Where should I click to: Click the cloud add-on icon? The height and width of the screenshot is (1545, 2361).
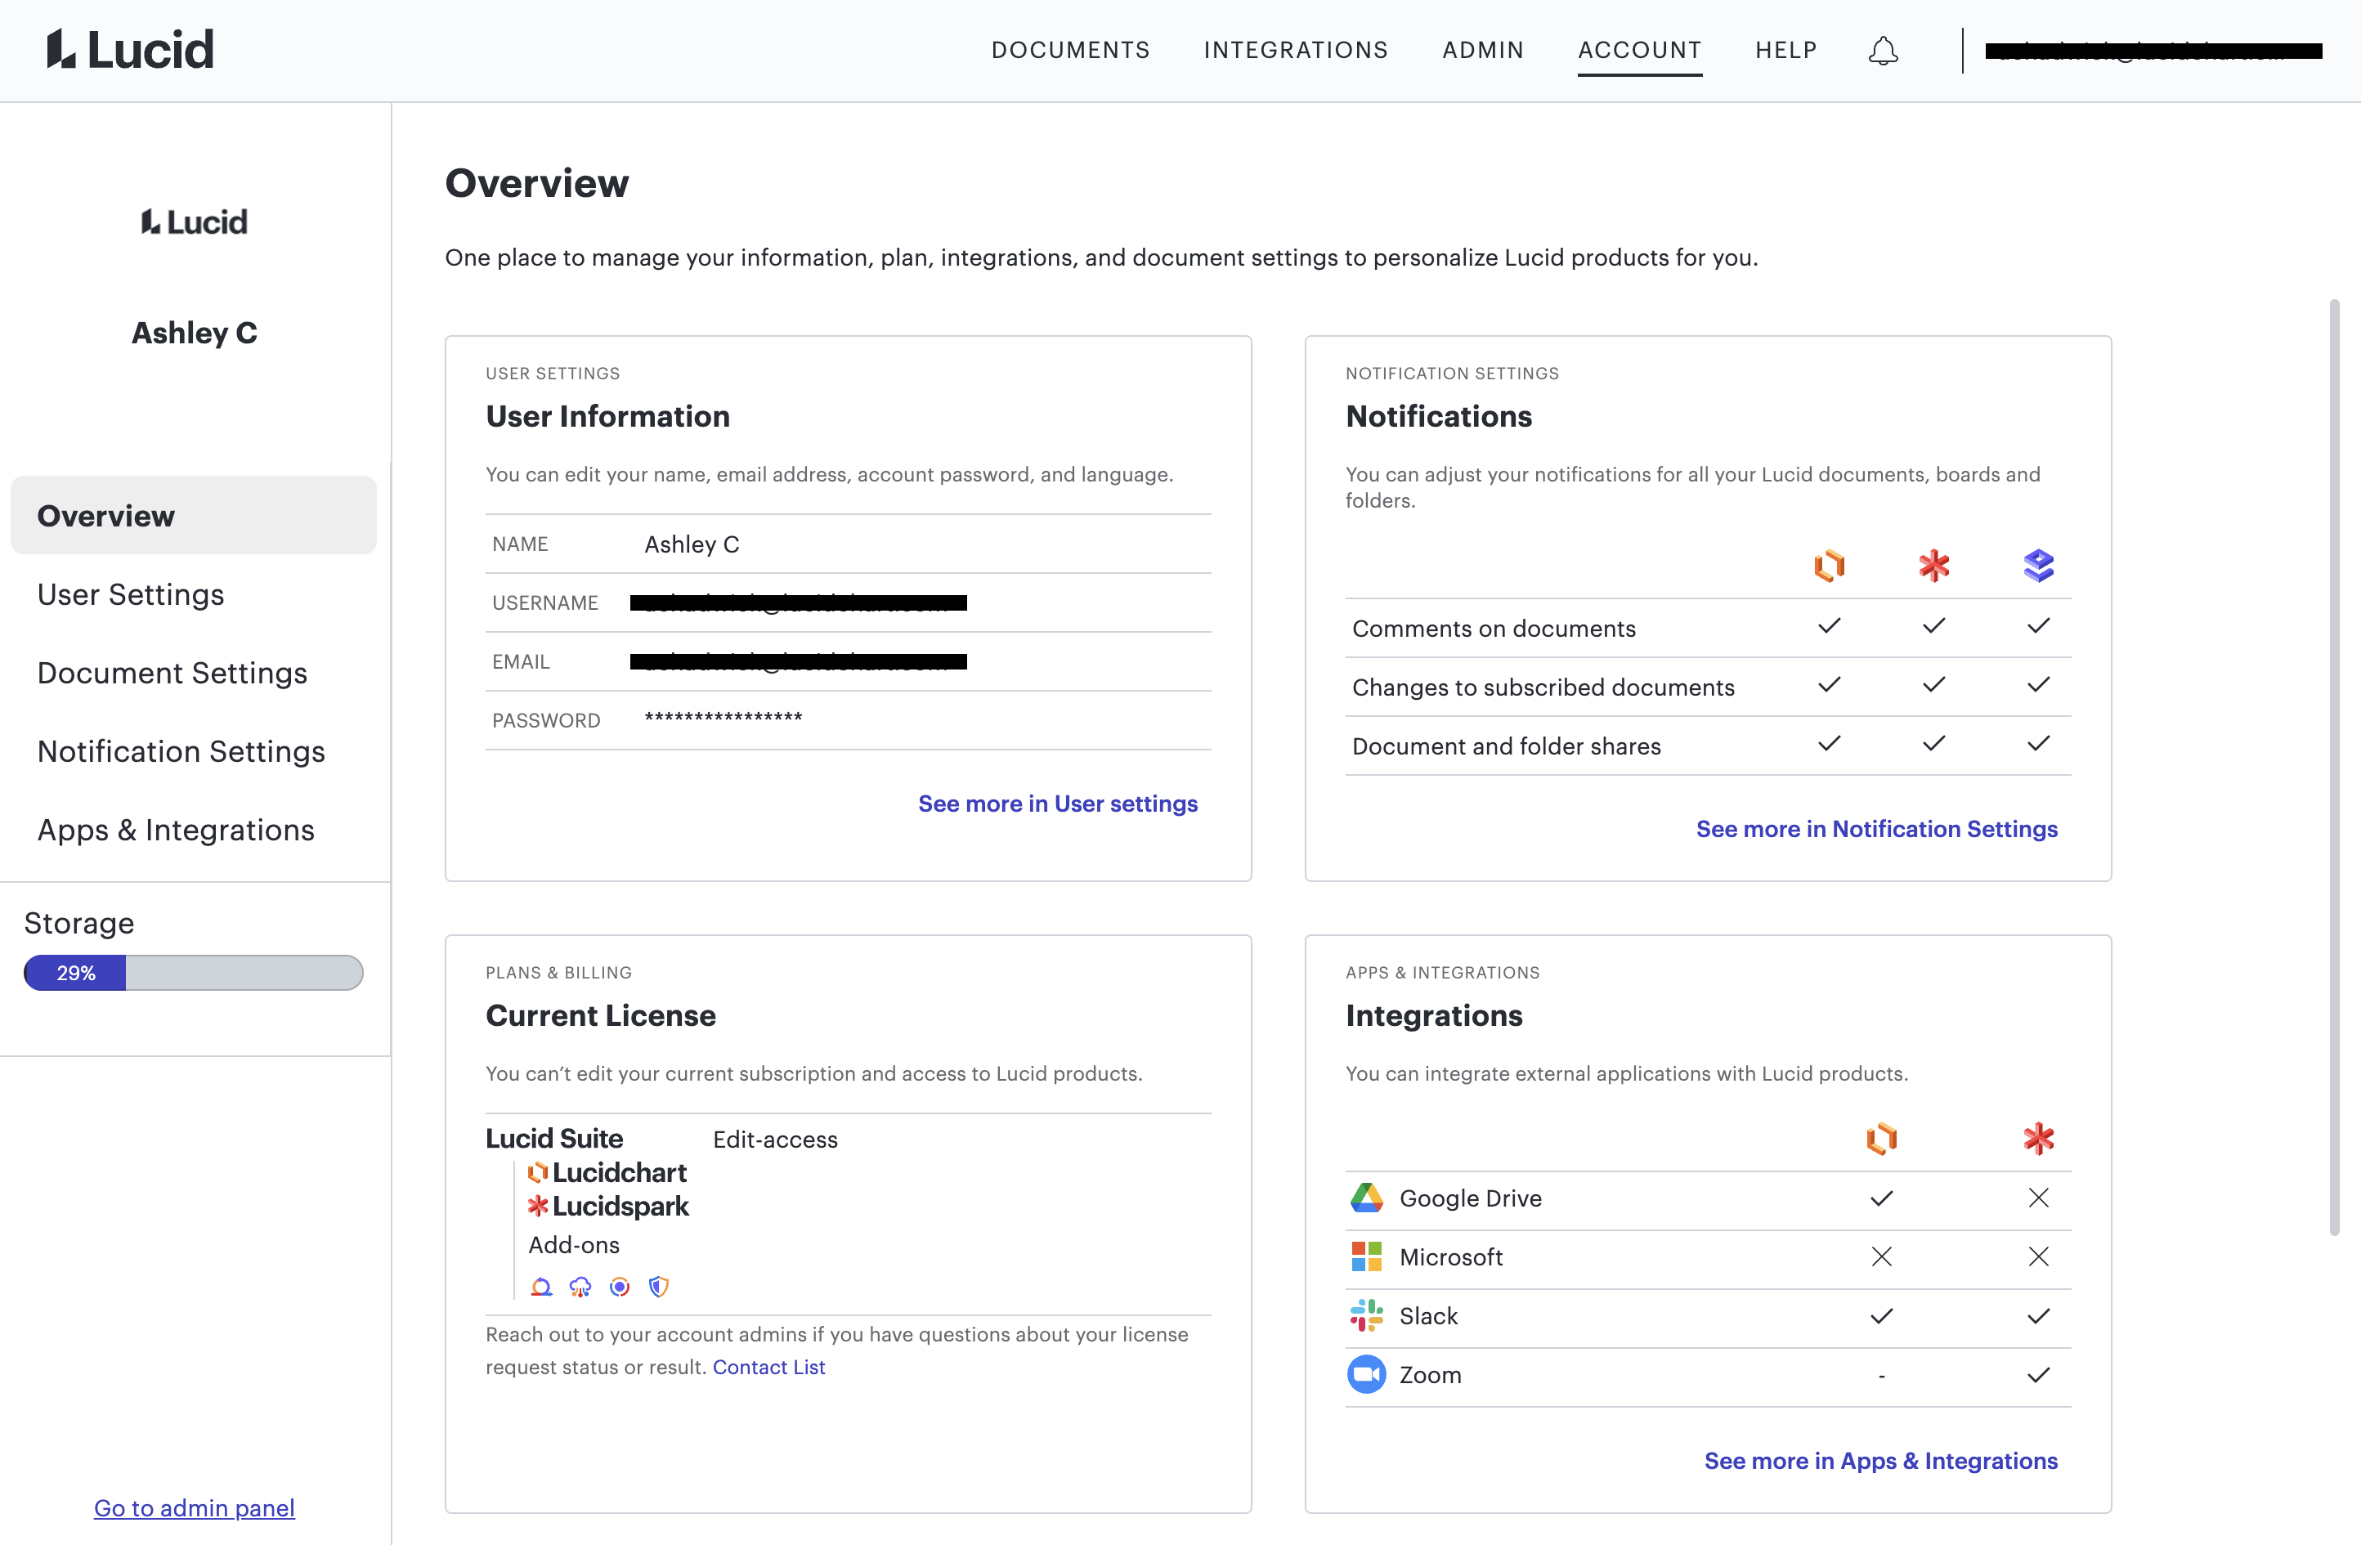[x=580, y=1287]
